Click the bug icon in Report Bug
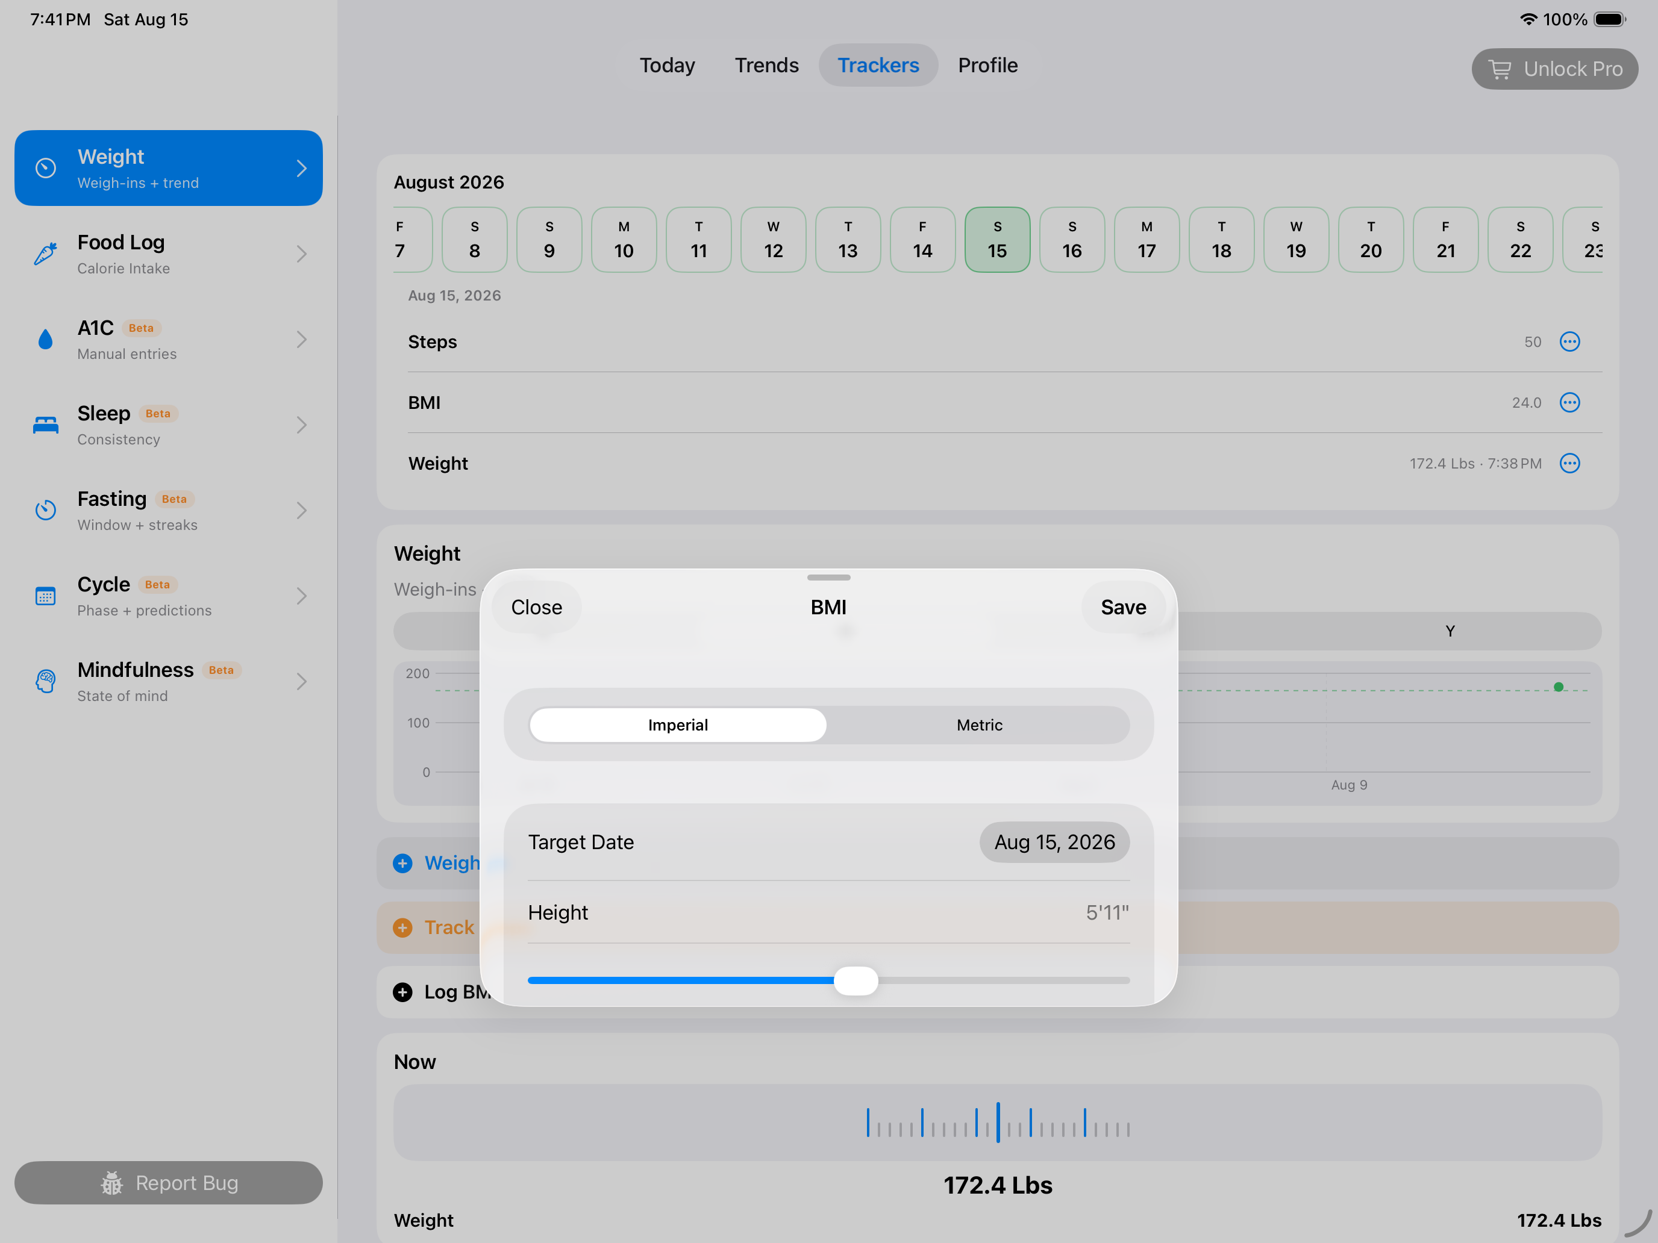Image resolution: width=1658 pixels, height=1243 pixels. 111,1183
